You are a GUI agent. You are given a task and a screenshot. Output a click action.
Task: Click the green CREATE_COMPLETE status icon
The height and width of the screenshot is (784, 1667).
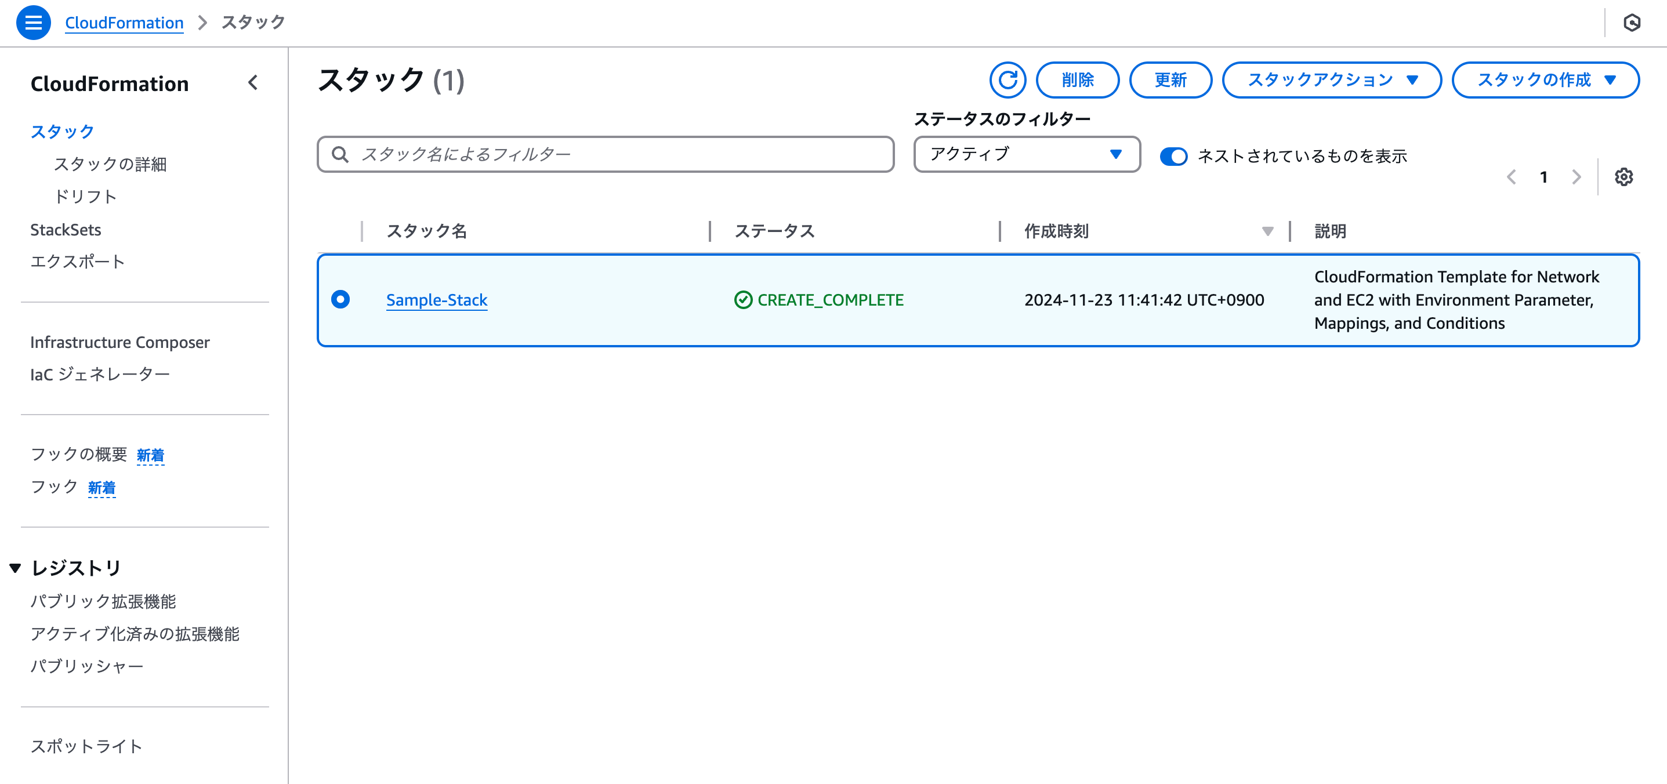click(743, 299)
